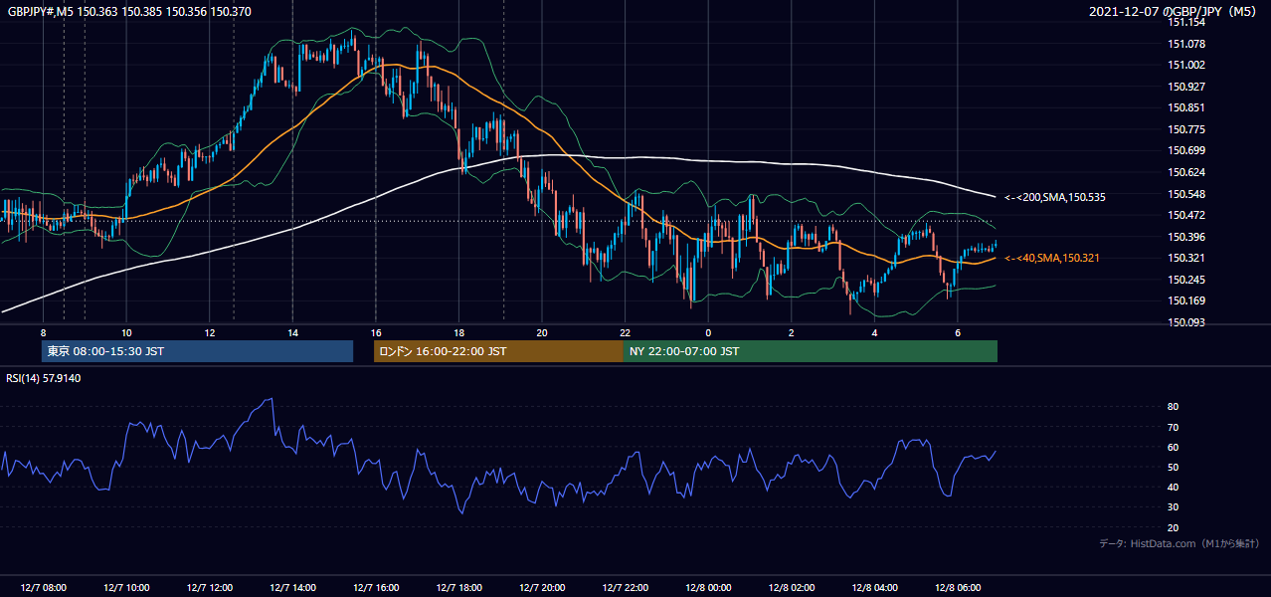This screenshot has width=1271, height=597.
Task: Click the 12/7 18:00 time axis label
Action: [x=458, y=588]
